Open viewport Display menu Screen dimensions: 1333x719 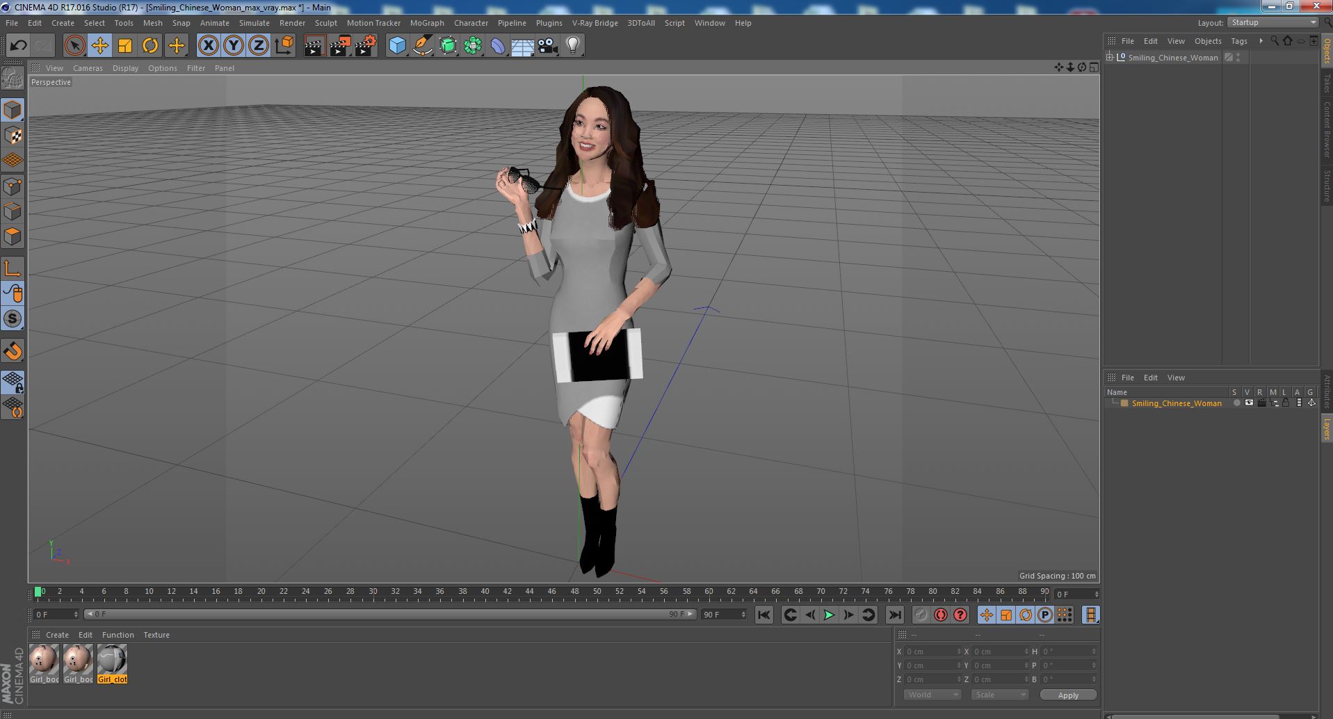(x=125, y=68)
